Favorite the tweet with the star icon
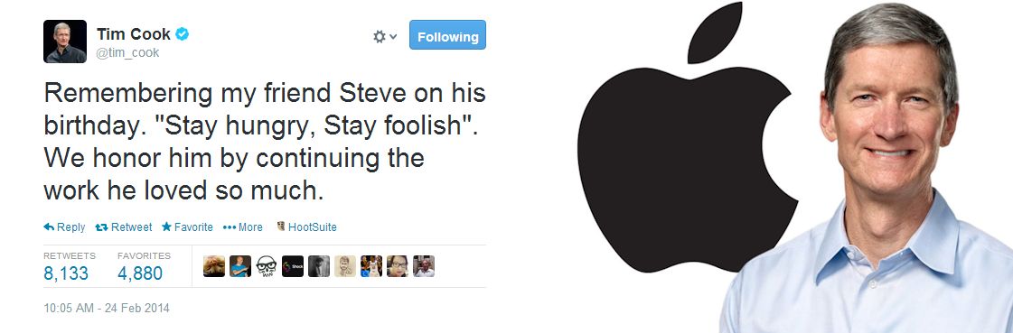The width and height of the screenshot is (1013, 333). click(x=166, y=227)
